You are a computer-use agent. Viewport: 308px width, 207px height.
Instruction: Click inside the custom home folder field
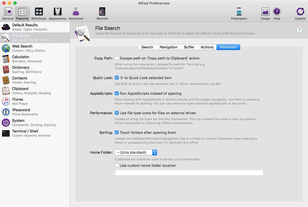[x=188, y=173]
